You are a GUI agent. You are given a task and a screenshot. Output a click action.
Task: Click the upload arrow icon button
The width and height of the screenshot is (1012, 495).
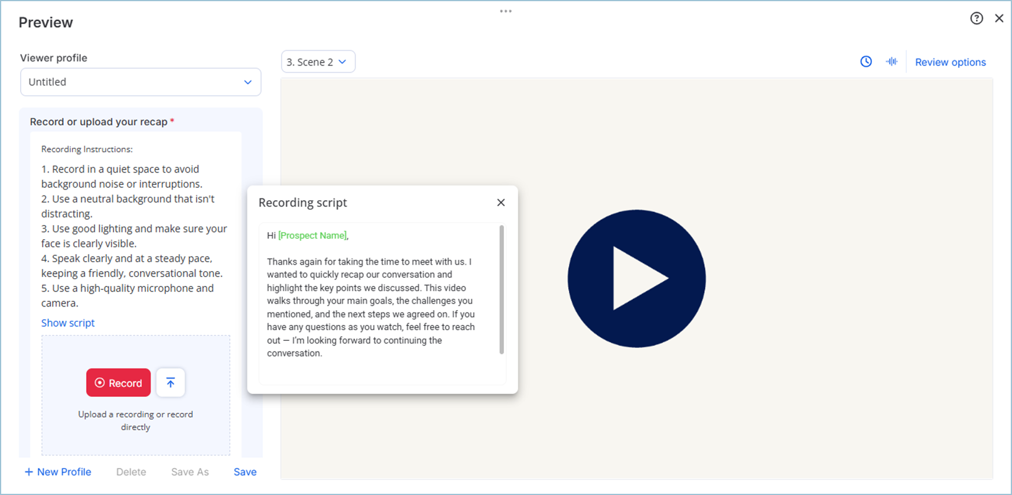[x=171, y=383]
